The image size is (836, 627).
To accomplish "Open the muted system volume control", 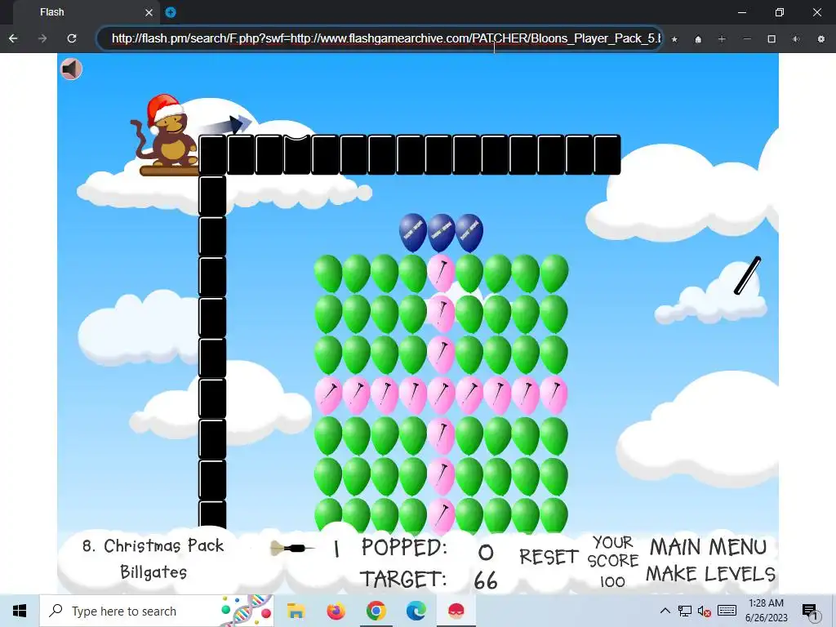I will coord(705,611).
